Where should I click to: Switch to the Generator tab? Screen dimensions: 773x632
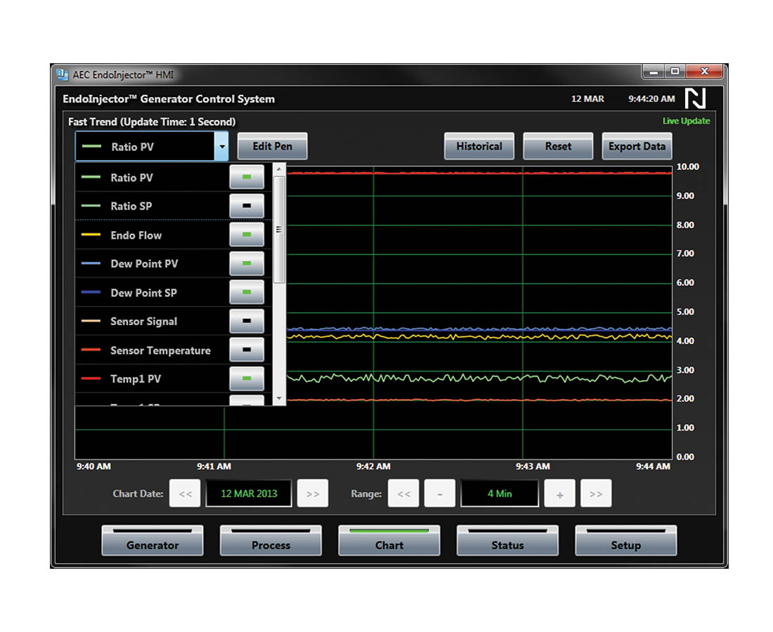pyautogui.click(x=152, y=541)
